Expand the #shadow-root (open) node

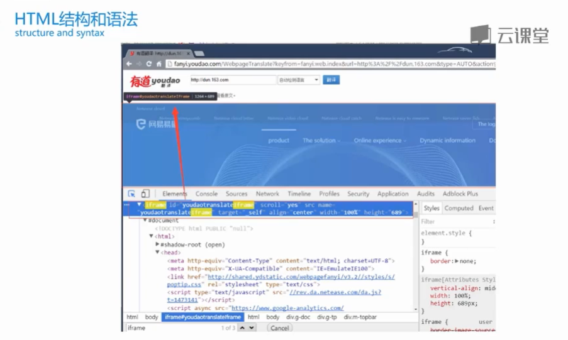click(158, 244)
